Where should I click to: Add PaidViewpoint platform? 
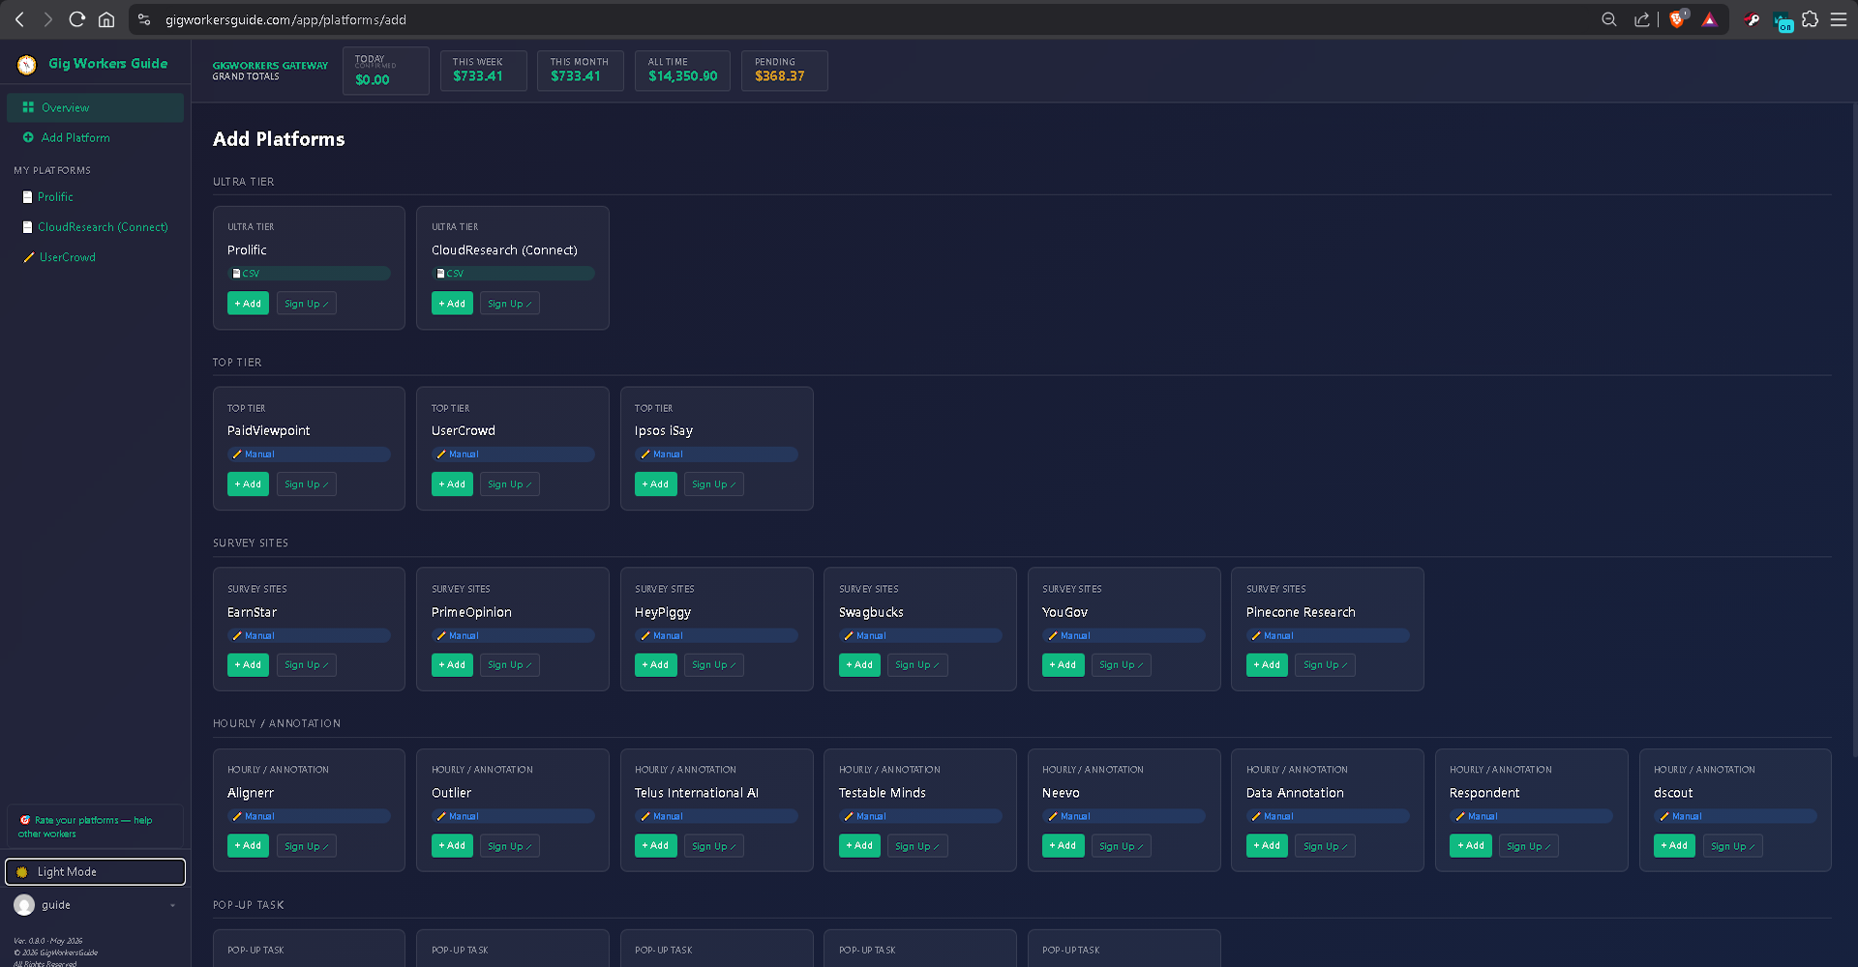(248, 484)
